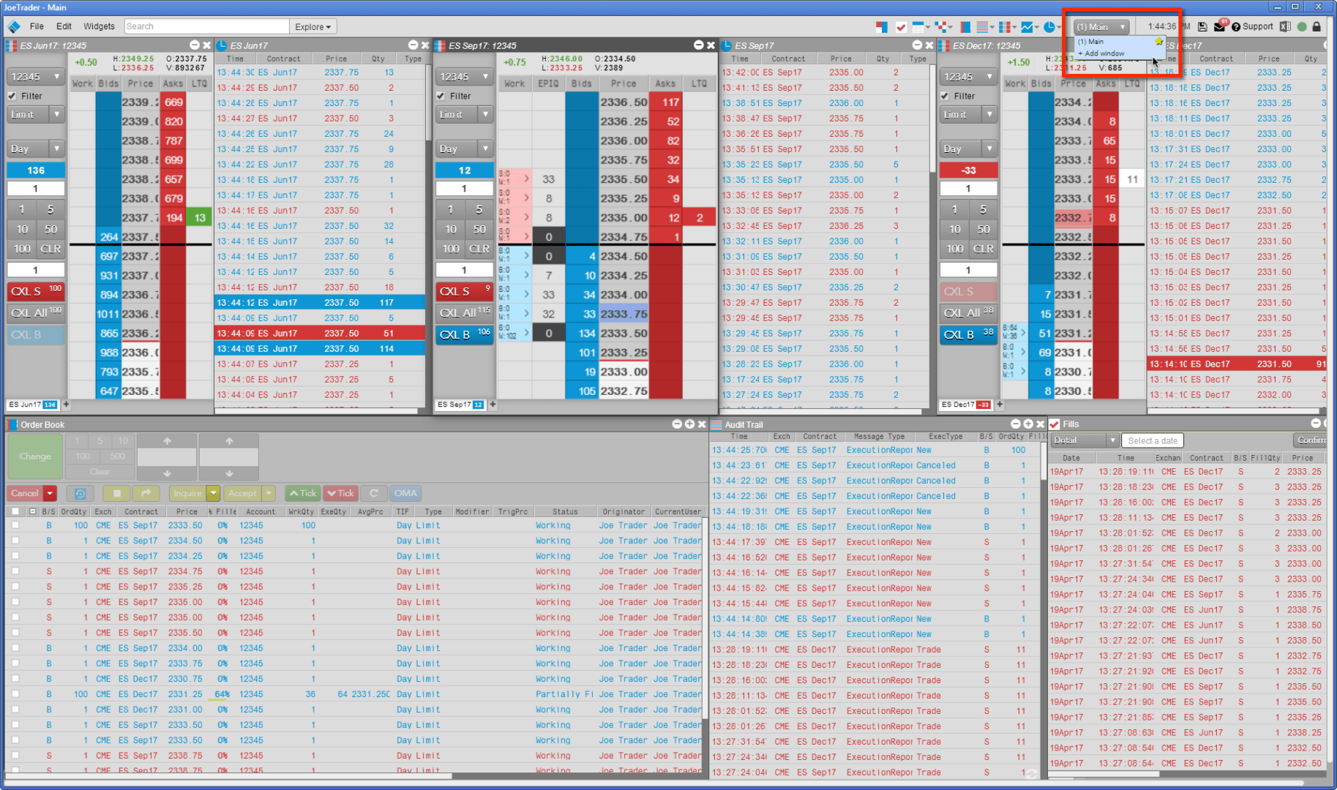
Task: Toggle the Filter checkbox in ES Sep17 ladder
Action: [441, 96]
